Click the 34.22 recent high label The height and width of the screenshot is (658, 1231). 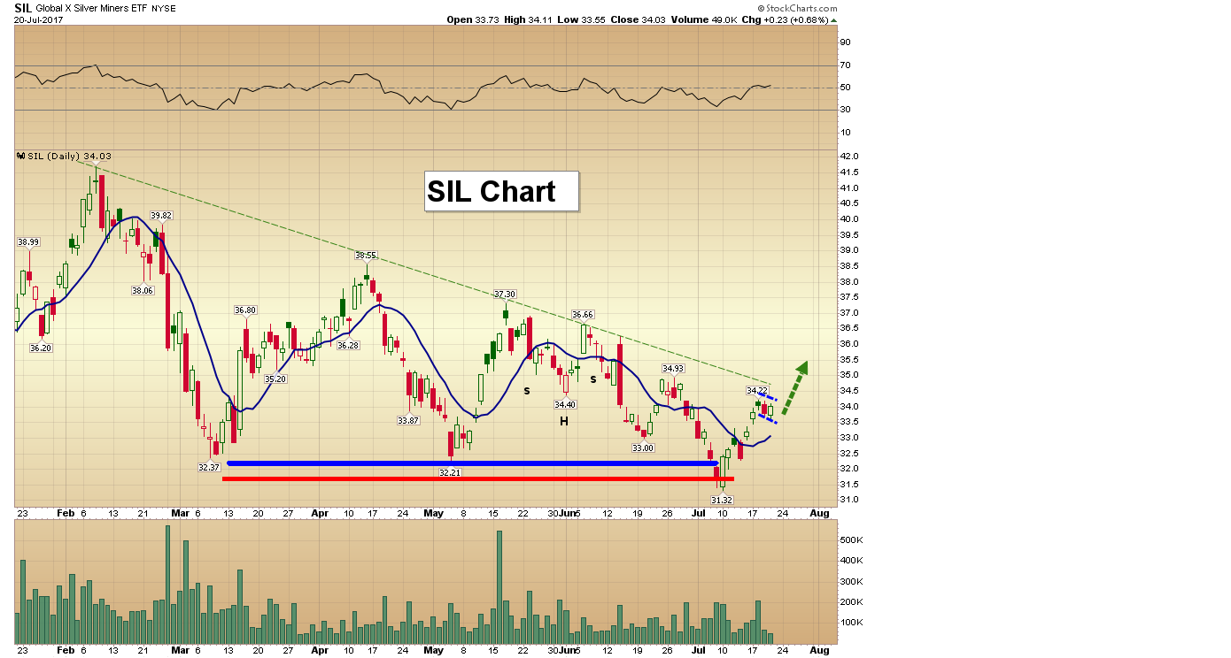757,390
